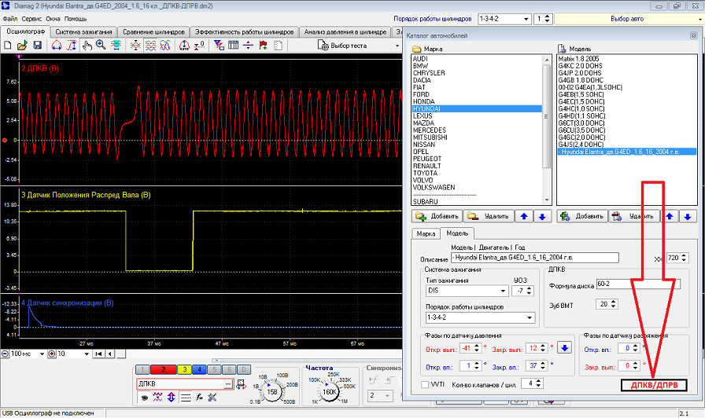
Task: Toggle the grid columns icon
Action: pos(234,46)
